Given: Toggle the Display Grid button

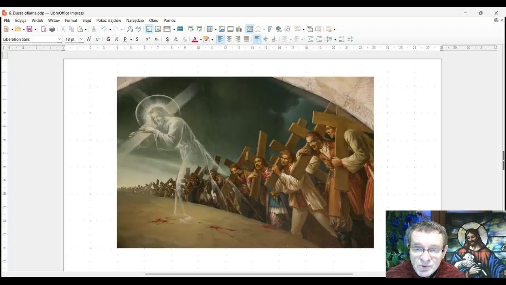Looking at the screenshot, I should tap(149, 29).
